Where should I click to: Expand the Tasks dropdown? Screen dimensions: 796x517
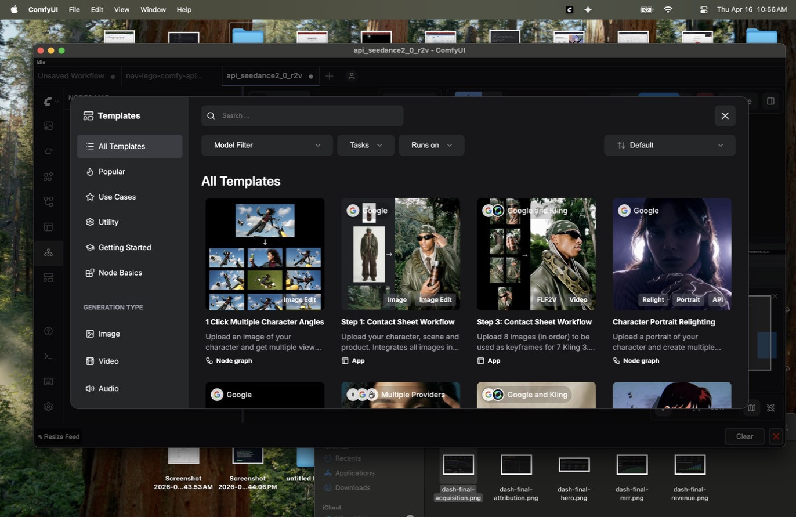pos(366,145)
